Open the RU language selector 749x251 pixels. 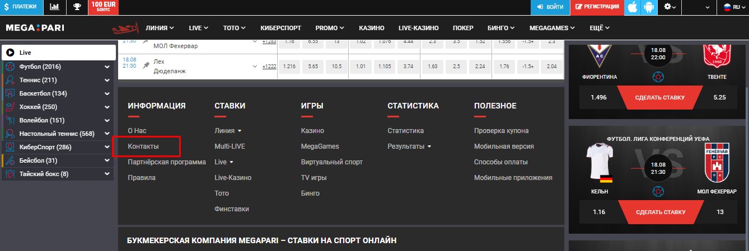point(735,7)
